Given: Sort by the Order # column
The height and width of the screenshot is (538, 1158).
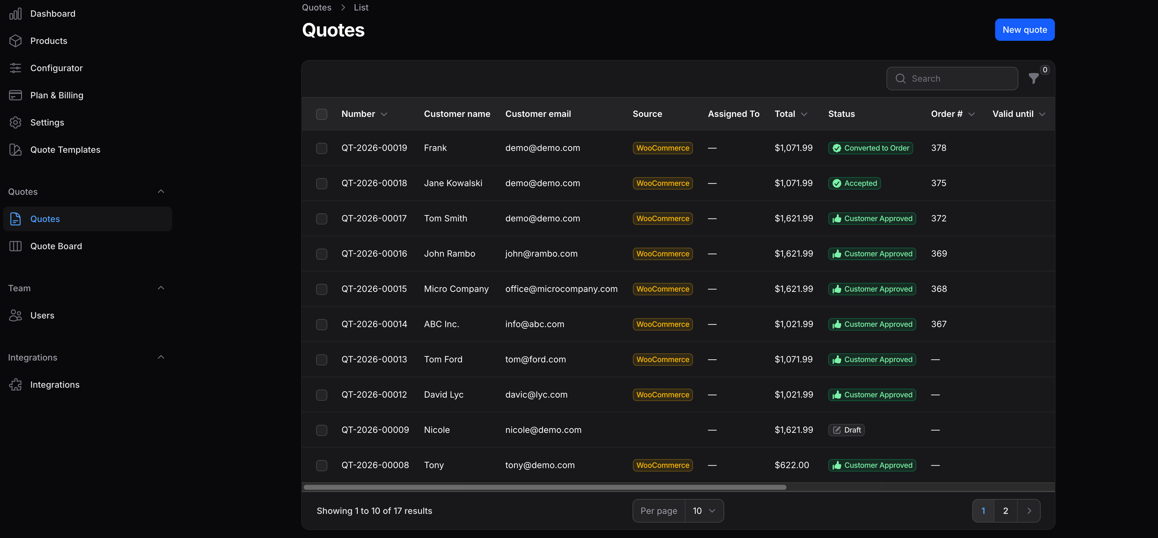Looking at the screenshot, I should pos(952,114).
